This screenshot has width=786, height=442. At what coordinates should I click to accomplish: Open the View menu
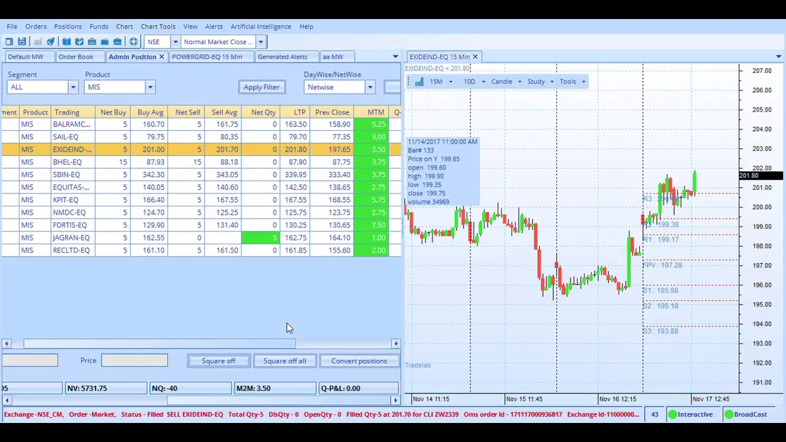pos(190,26)
